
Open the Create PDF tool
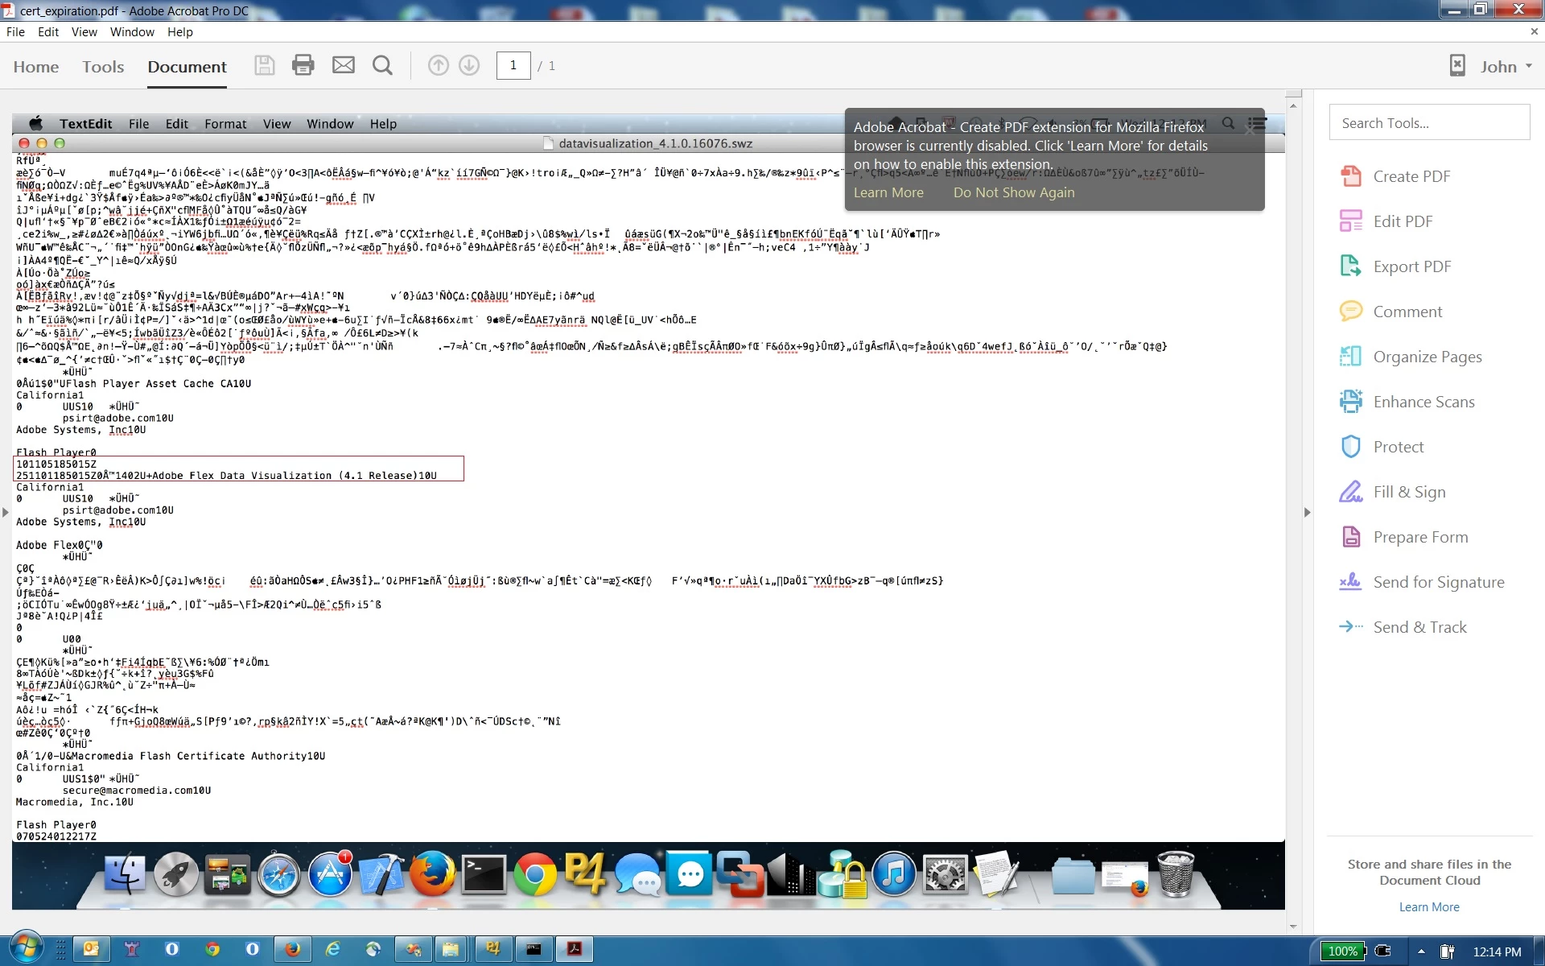[x=1411, y=176]
